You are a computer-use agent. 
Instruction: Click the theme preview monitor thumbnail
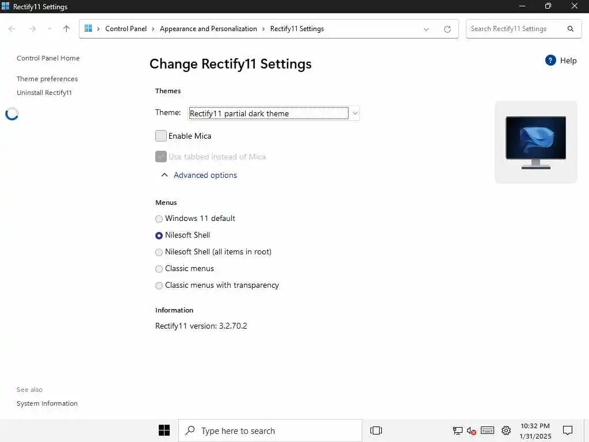pyautogui.click(x=536, y=142)
